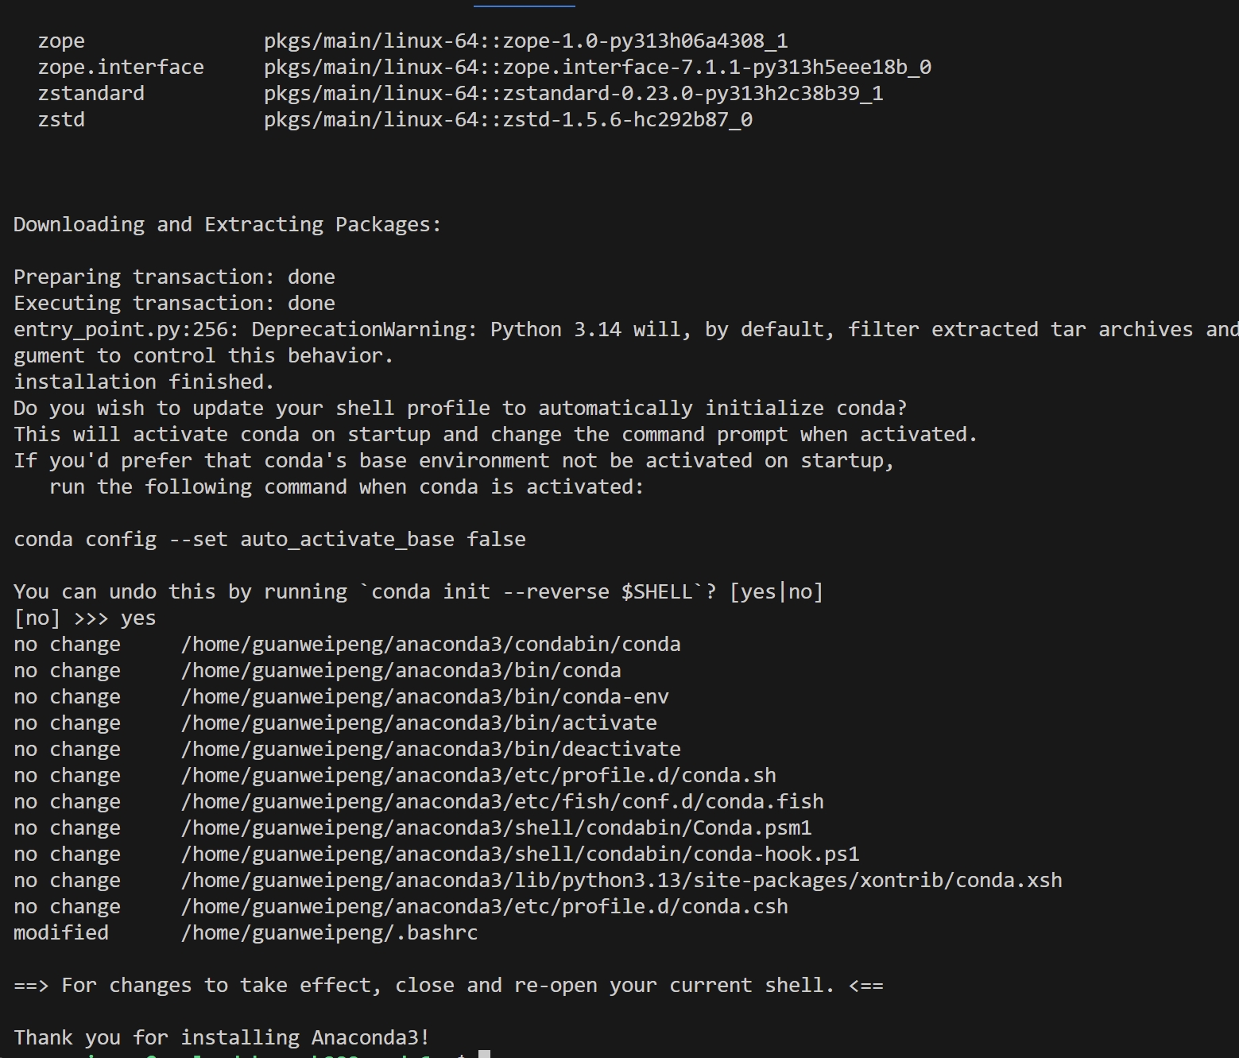Click the xontrib/conda.xsh file path

point(621,880)
